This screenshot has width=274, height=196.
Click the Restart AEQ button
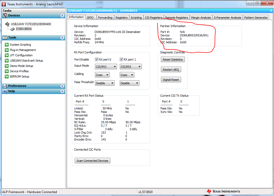pyautogui.click(x=171, y=70)
